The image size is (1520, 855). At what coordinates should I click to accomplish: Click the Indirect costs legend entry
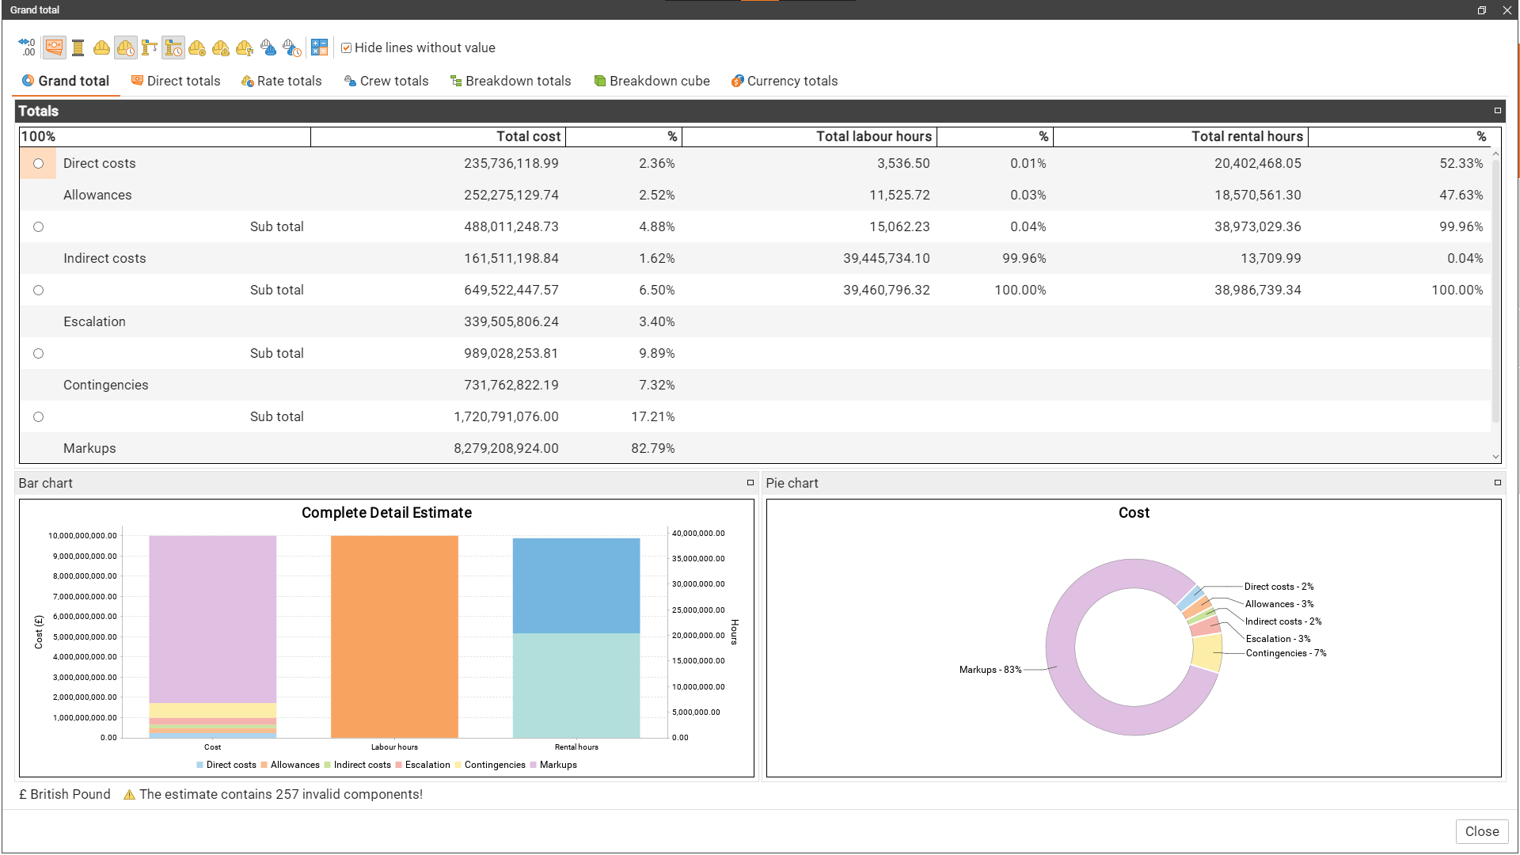(x=357, y=765)
